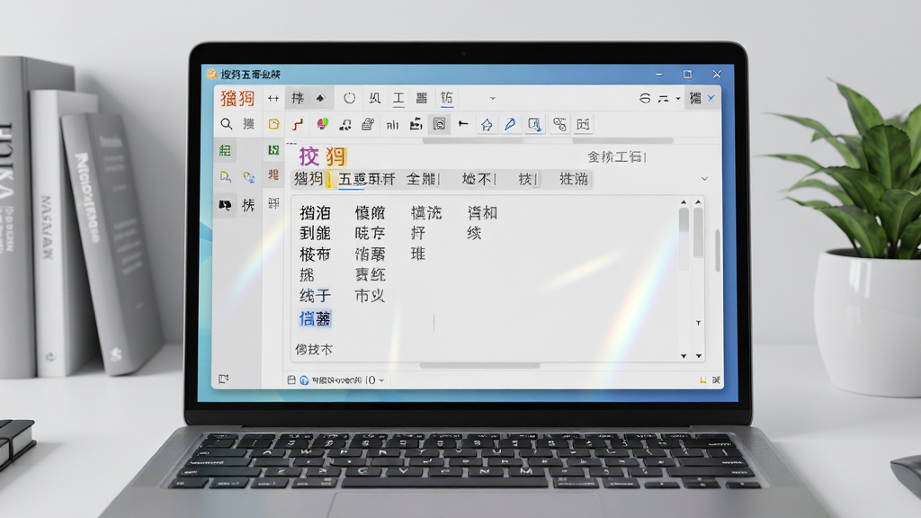
Task: Open the colorful paint palette icon
Action: pyautogui.click(x=322, y=124)
